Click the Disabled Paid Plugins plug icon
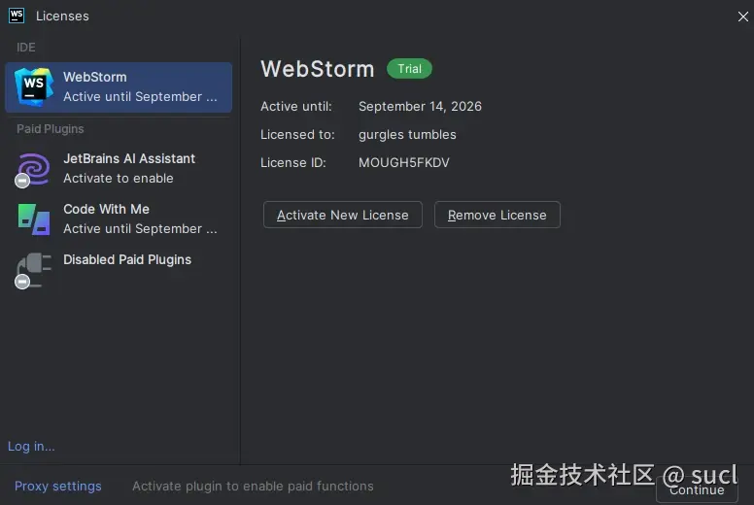 [x=34, y=268]
